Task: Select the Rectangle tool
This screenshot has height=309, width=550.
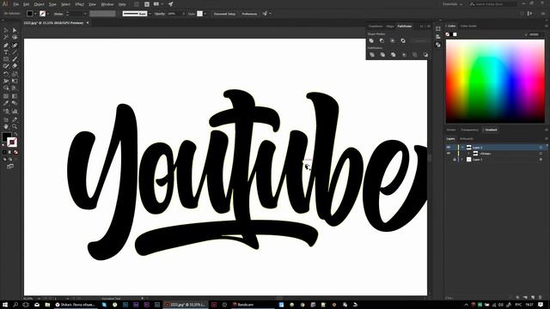Action: pos(6,59)
